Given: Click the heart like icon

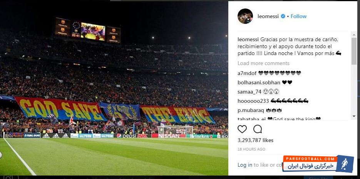Looking at the screenshot, I should point(242,129).
